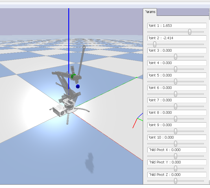Click the Joint 1 value field

(x=177, y=26)
